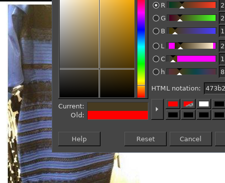This screenshot has width=225, height=183.
Task: Click the vertical rainbow hue strip
Action: click(141, 49)
